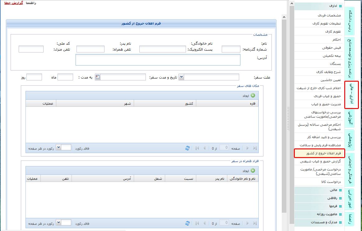Screen dimensions: 362x231
Task: Expand the فرمها menu section
Action: coord(318,206)
